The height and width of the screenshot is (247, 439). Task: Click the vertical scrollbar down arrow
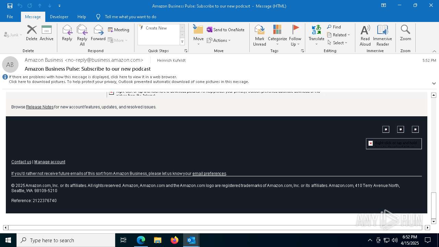434,221
